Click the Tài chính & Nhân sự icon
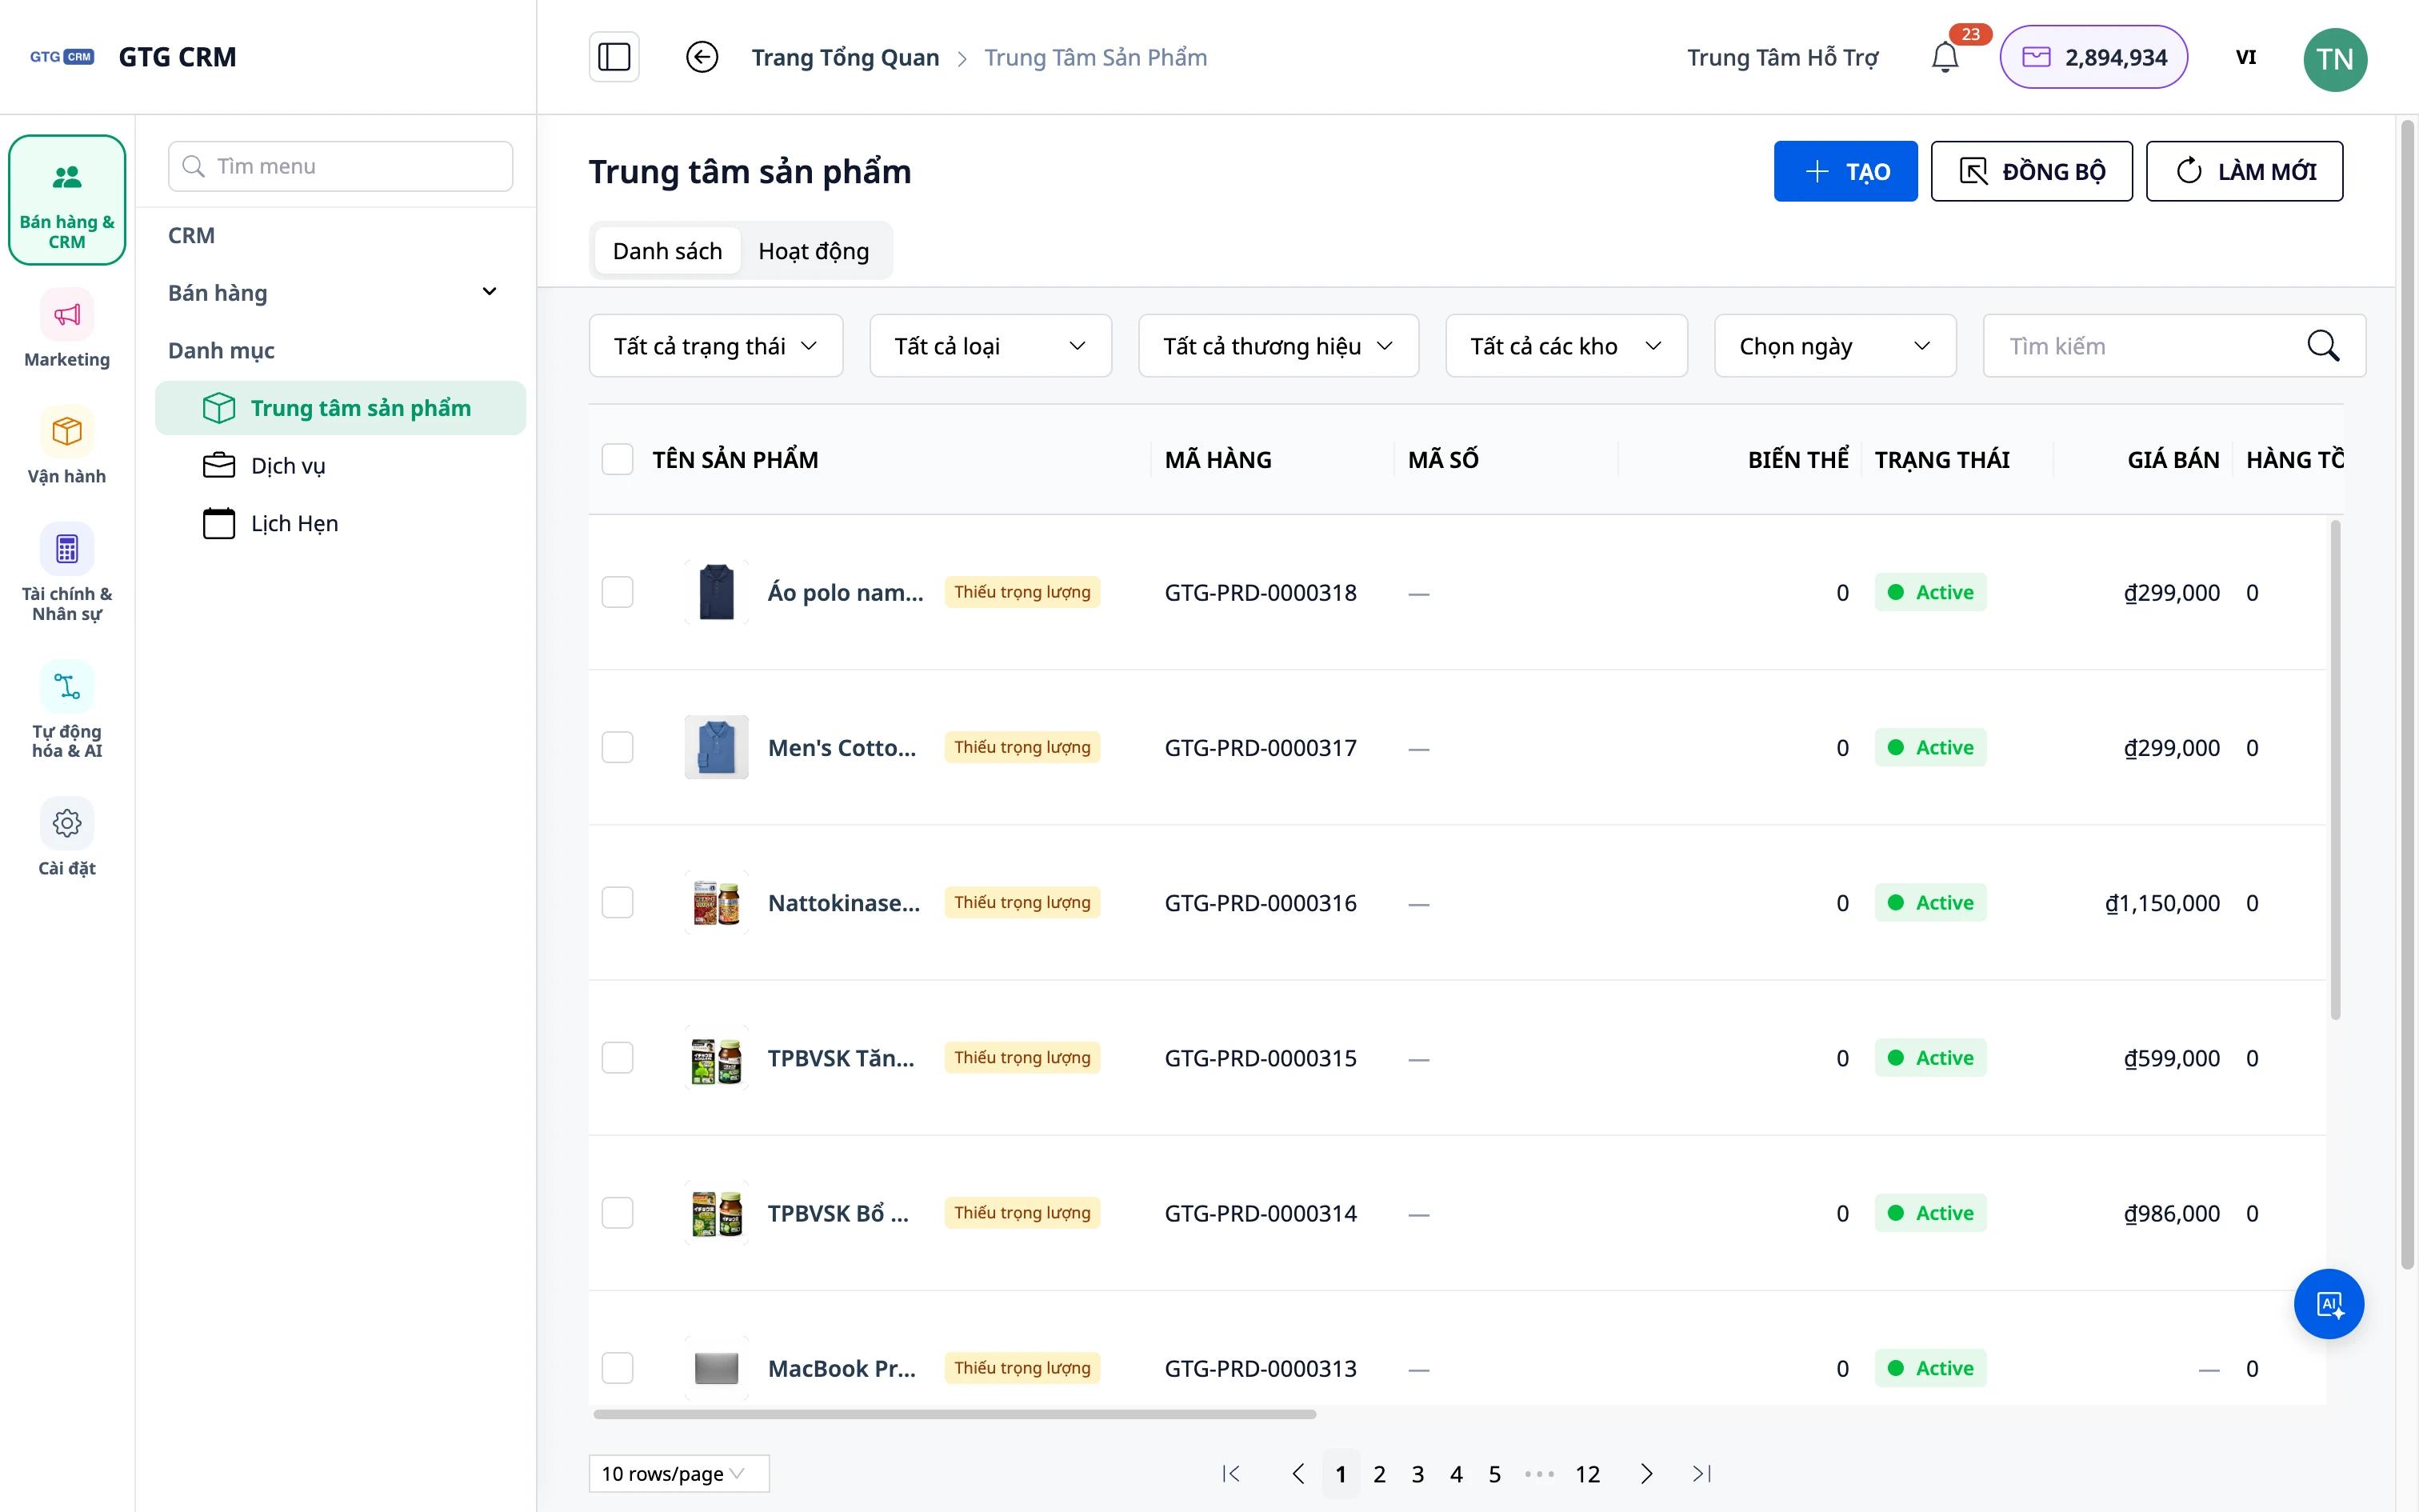This screenshot has width=2419, height=1512. (x=67, y=549)
